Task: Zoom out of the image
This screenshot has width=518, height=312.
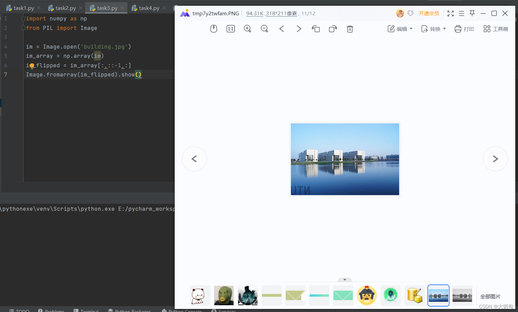Action: tap(265, 29)
